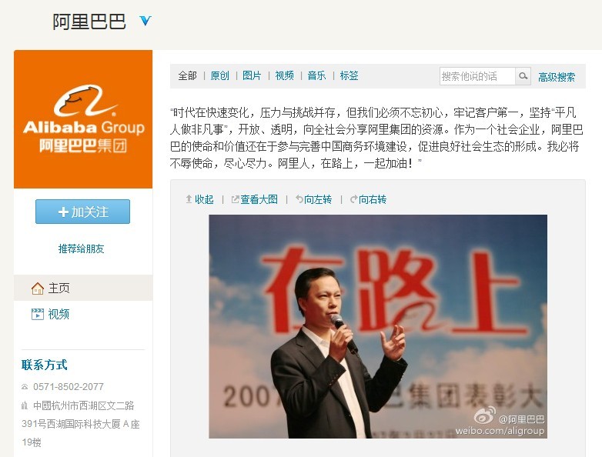602x457 pixels.
Task: Click the video icon beside 视频
Action: click(38, 314)
